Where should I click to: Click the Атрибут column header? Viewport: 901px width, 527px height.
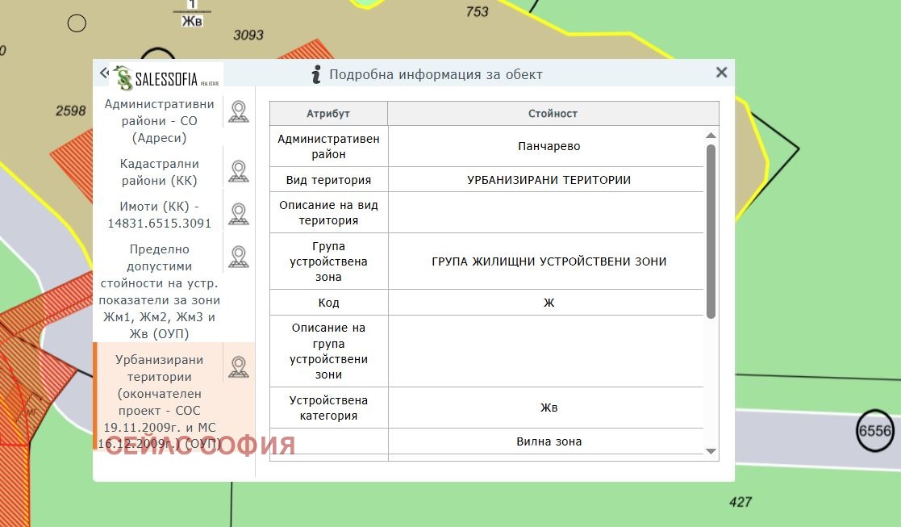pos(328,114)
